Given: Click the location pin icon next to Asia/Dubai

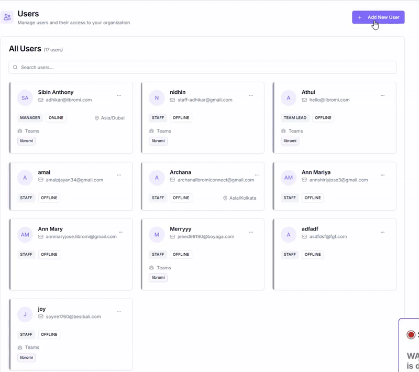Looking at the screenshot, I should click(x=97, y=118).
